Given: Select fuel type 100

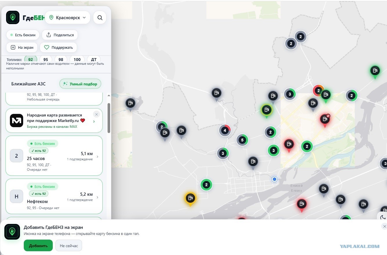Looking at the screenshot, I should pos(77,59).
